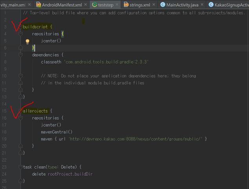Click line number 22 in the gutter
The height and width of the screenshot is (189, 249).
(x=4, y=160)
